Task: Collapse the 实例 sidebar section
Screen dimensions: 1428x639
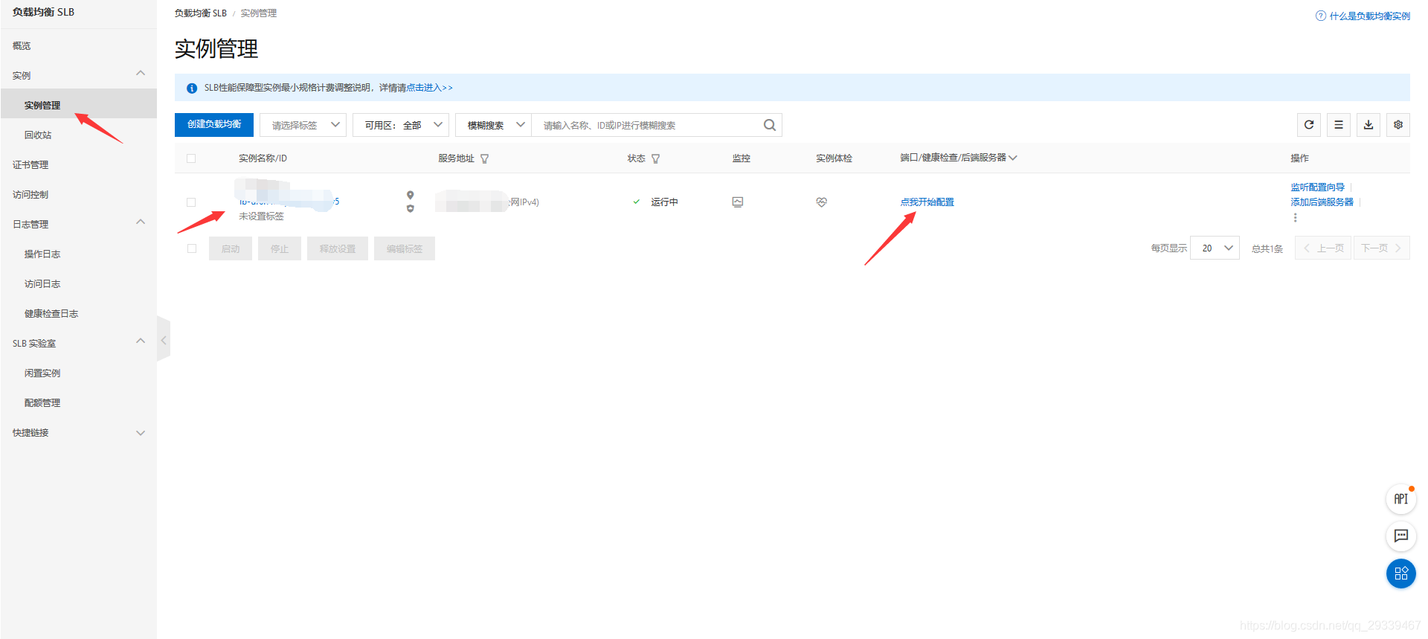Action: point(141,74)
